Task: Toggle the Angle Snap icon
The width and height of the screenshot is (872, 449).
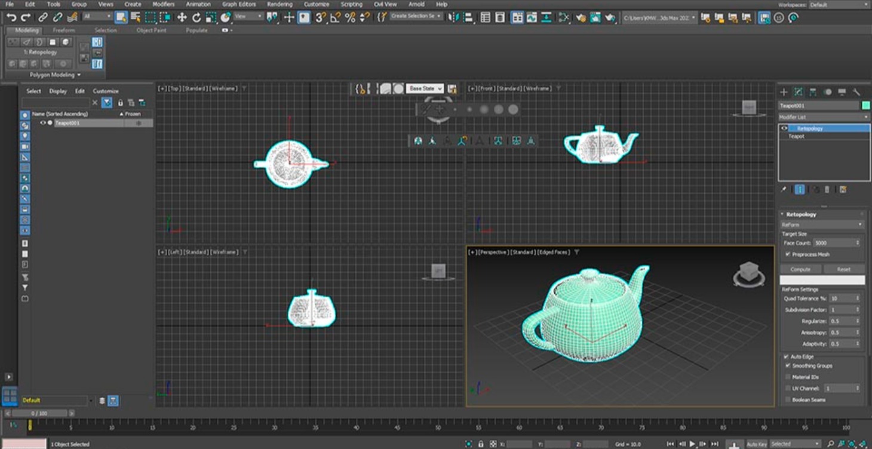Action: [336, 17]
